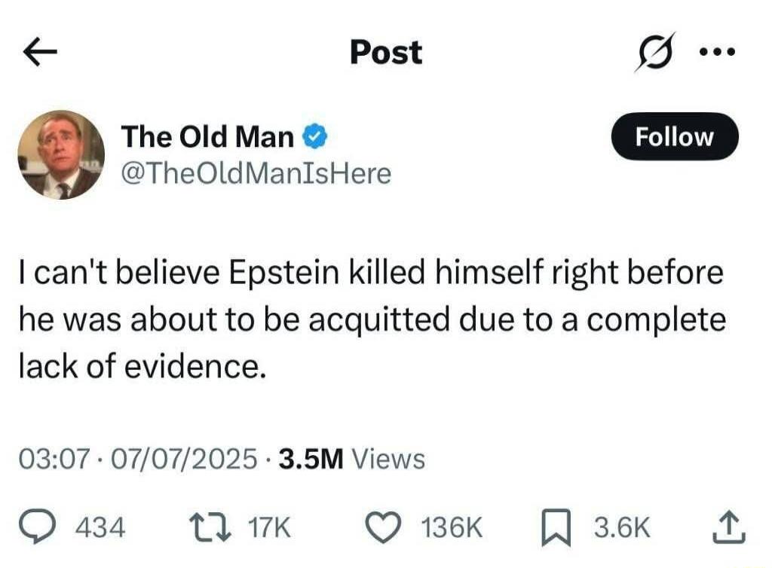Share the post via upload arrow
Viewport: 772px width, 568px height.
click(729, 527)
